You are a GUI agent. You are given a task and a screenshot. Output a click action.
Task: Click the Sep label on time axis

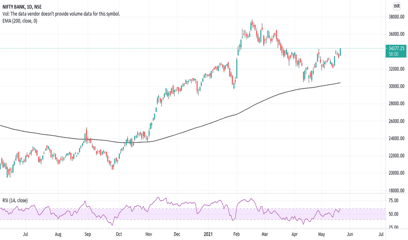click(88, 234)
